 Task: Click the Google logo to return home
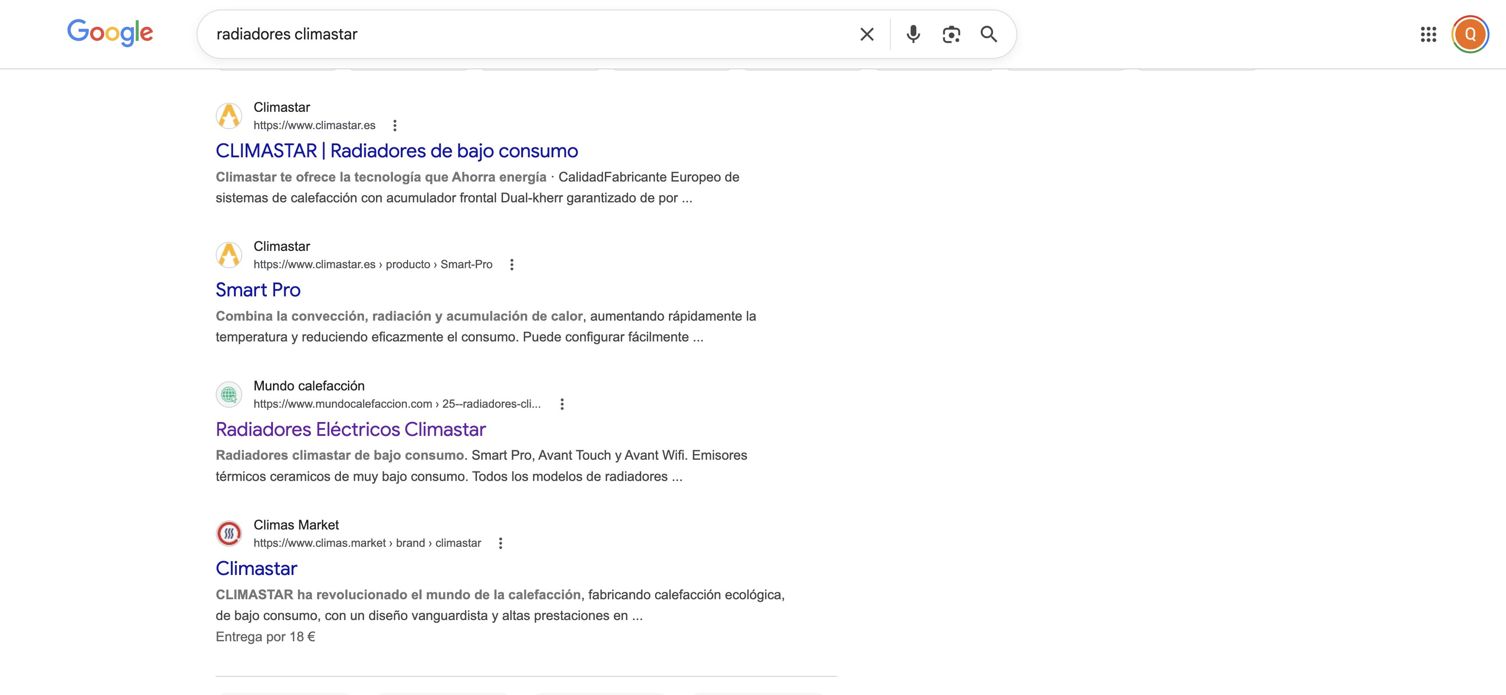tap(110, 33)
